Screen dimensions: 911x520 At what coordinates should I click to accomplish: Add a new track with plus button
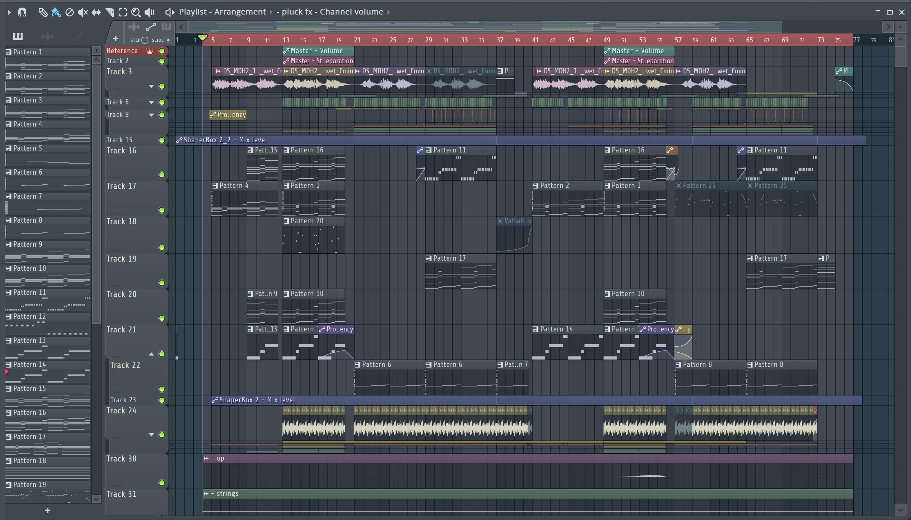click(115, 38)
